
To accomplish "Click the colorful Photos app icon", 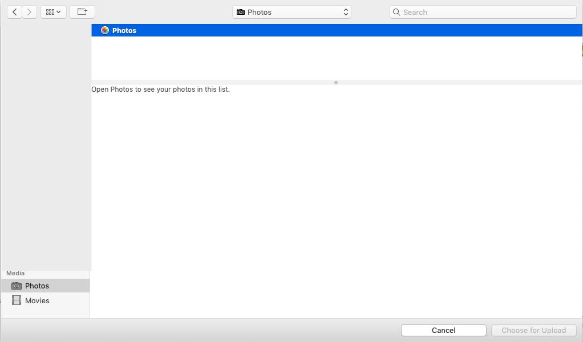I will click(x=105, y=30).
